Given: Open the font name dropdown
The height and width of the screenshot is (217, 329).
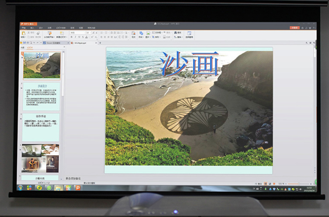Looking at the screenshot, I should [77, 32].
